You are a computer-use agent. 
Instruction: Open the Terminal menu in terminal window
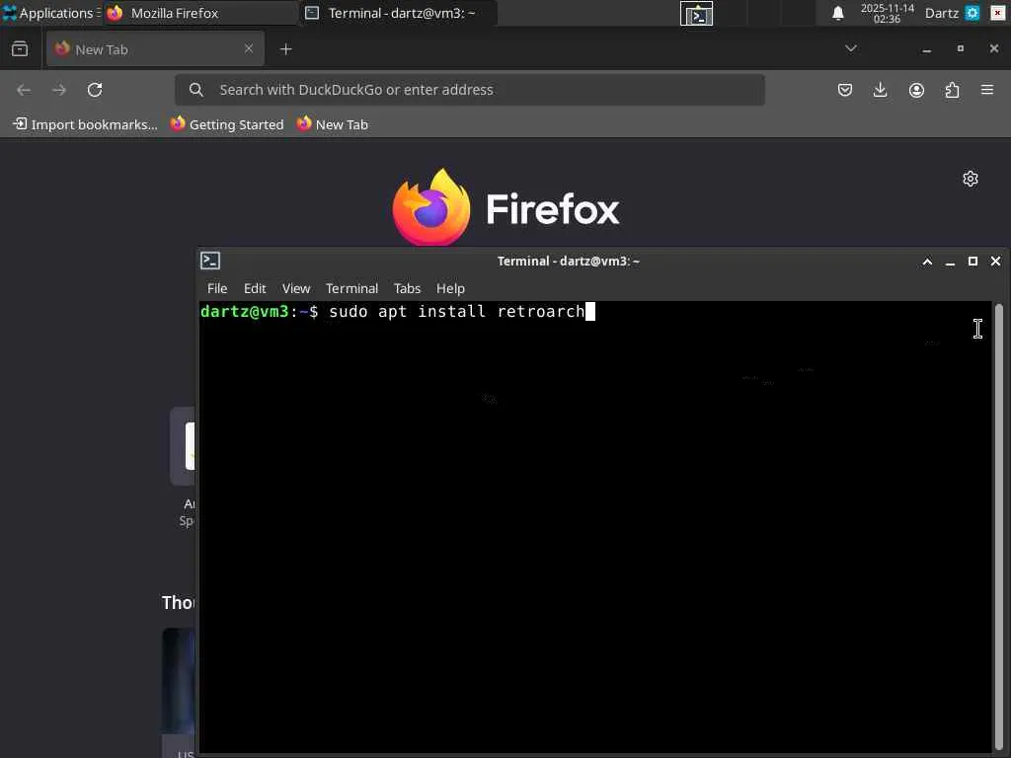click(351, 288)
